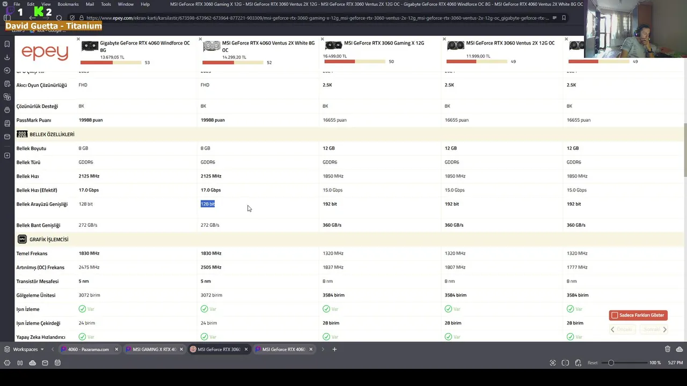Click the address bar URL field
This screenshot has width=687, height=386.
[x=317, y=18]
